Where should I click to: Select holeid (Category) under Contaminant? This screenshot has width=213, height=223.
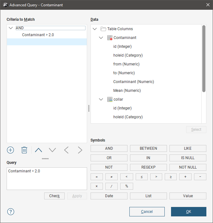tap(128, 55)
